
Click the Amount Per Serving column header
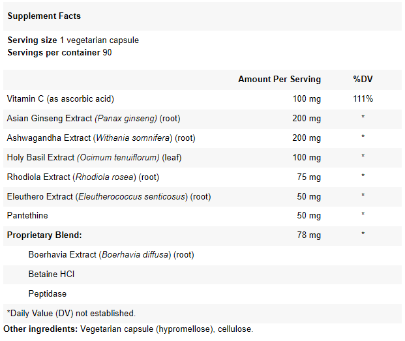click(x=279, y=79)
